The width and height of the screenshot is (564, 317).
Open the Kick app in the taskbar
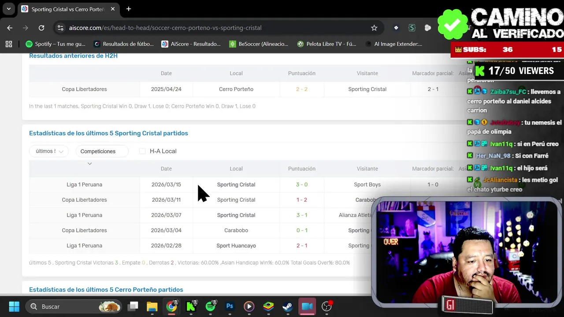click(x=191, y=306)
